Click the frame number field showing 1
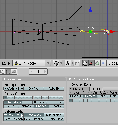 pos(38,72)
